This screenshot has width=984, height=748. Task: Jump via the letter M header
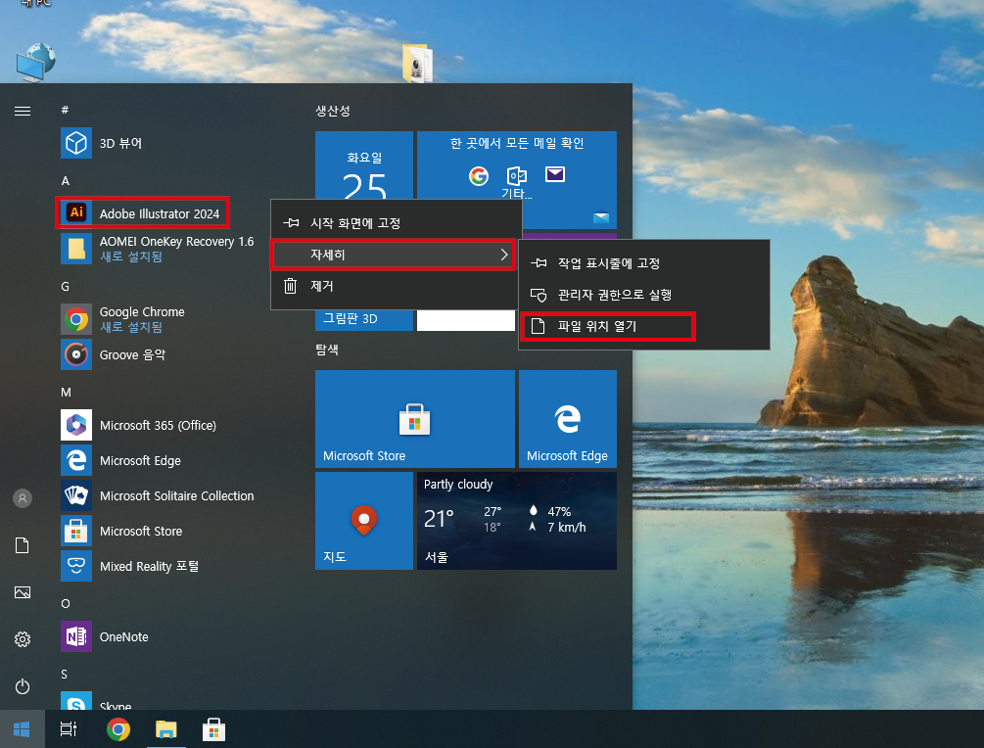(x=66, y=393)
